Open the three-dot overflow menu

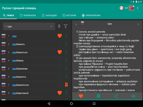point(138,8)
